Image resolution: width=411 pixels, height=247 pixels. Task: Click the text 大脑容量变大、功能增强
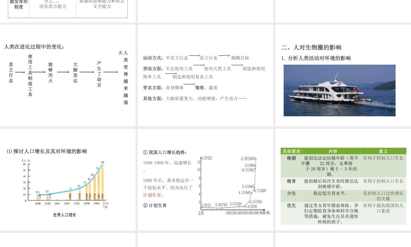click(x=191, y=98)
